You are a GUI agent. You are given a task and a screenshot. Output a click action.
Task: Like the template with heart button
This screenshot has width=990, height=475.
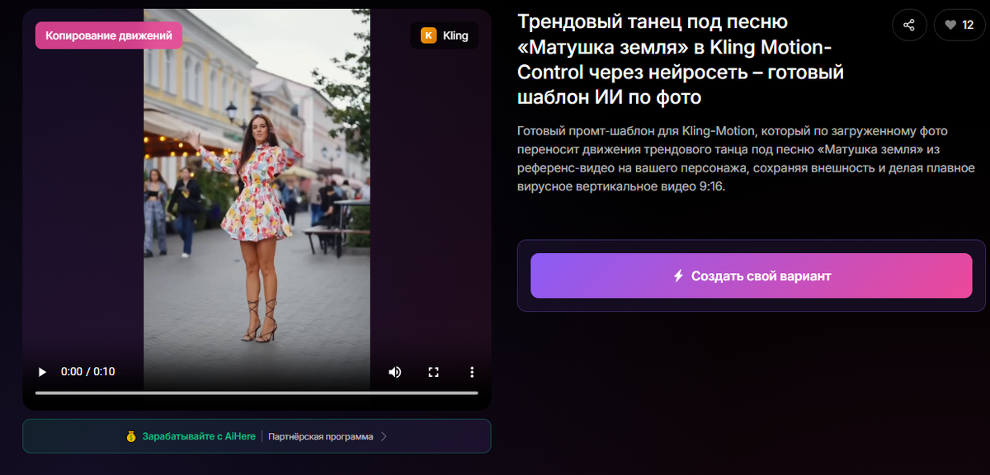pyautogui.click(x=959, y=25)
